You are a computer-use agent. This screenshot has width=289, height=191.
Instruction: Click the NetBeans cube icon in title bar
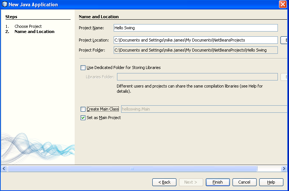coord(4,4)
